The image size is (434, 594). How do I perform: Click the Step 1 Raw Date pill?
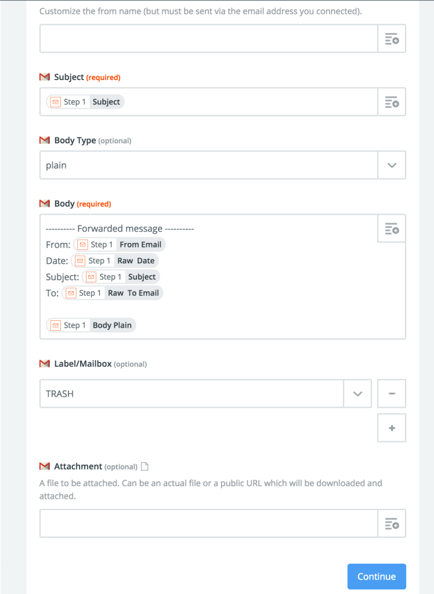(x=115, y=260)
